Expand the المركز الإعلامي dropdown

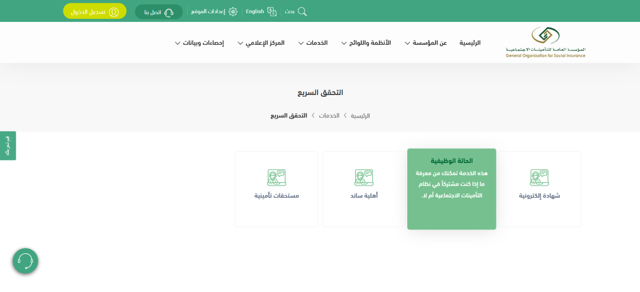(x=261, y=43)
